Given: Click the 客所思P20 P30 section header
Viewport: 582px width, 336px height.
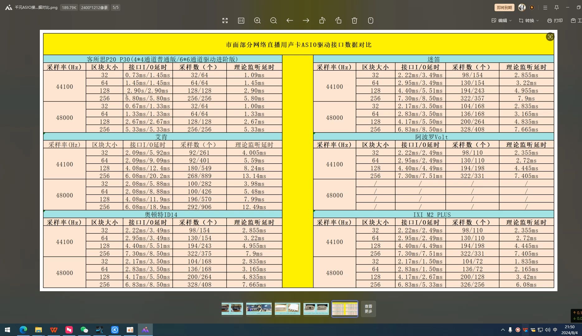Looking at the screenshot, I should point(162,59).
